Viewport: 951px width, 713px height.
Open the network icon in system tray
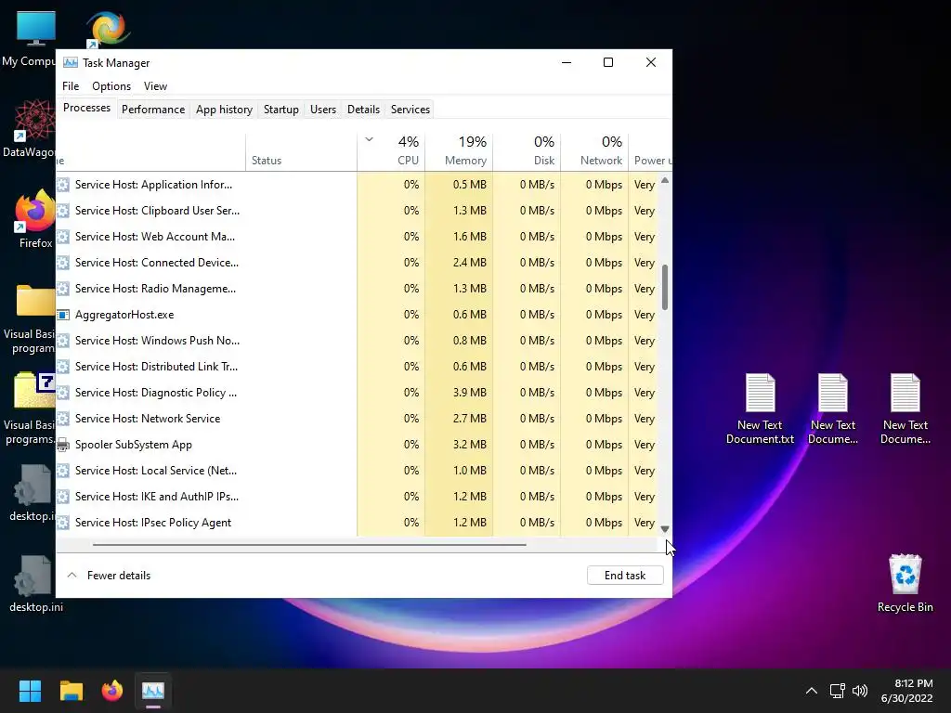click(838, 691)
